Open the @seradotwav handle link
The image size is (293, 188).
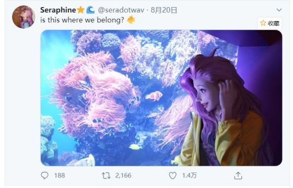(x=121, y=10)
